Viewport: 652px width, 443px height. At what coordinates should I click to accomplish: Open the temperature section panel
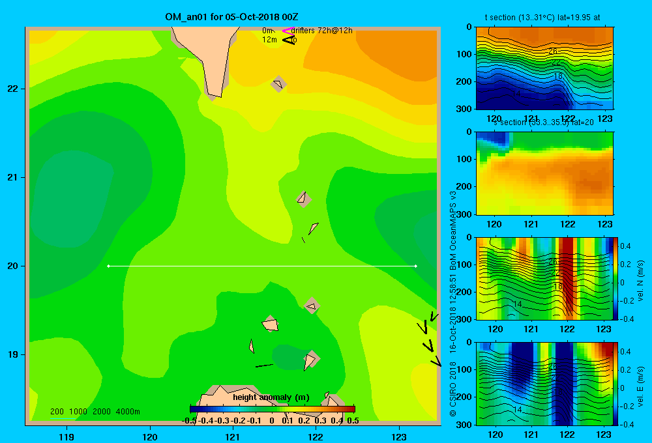(544, 68)
